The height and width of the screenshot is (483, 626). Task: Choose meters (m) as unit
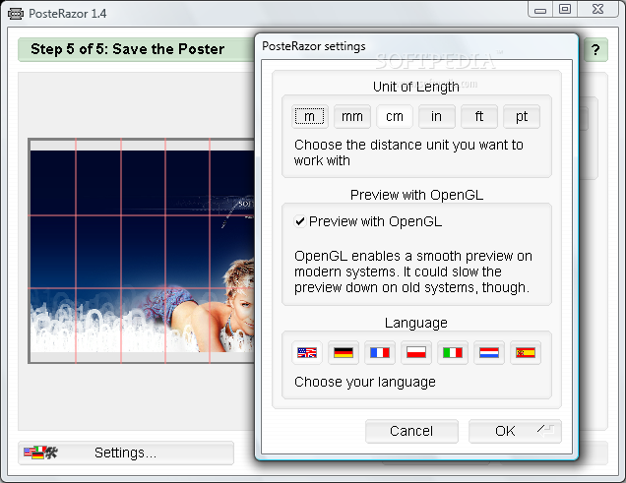click(310, 116)
